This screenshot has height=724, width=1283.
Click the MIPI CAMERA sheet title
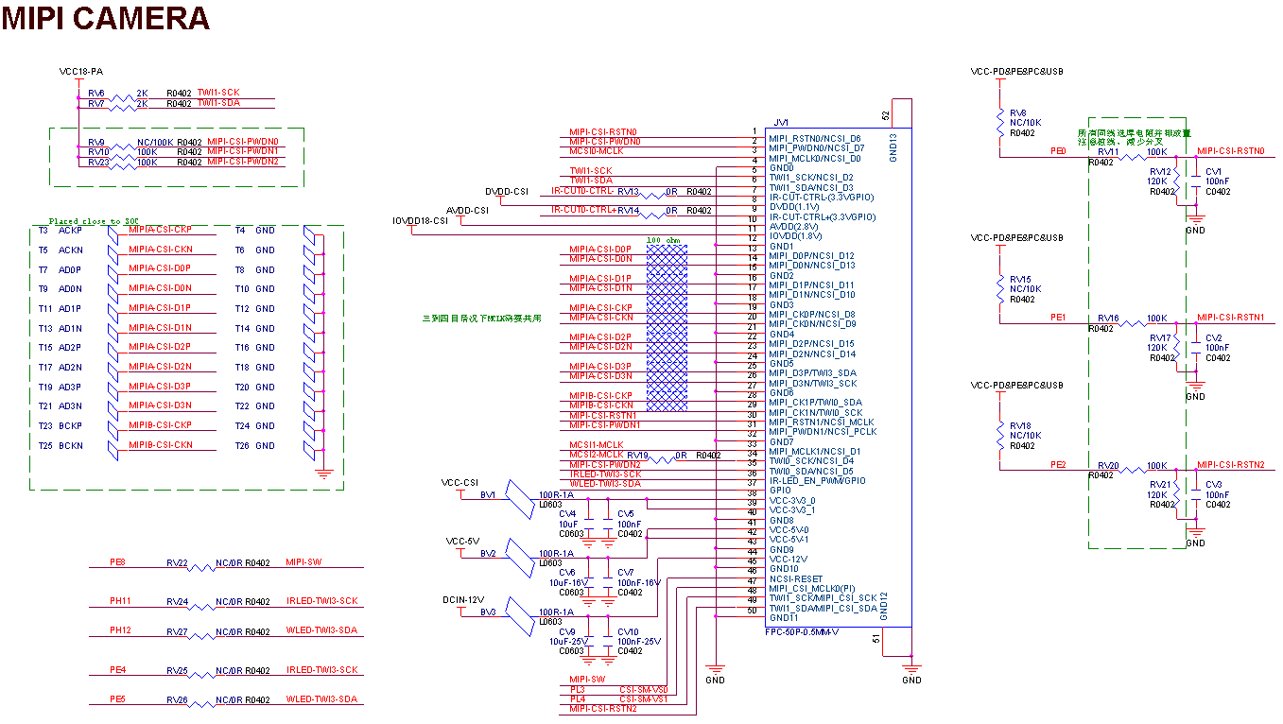pos(105,18)
